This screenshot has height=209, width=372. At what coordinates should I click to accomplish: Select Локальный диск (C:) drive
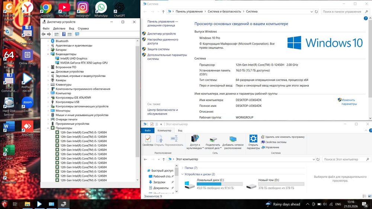point(214,184)
